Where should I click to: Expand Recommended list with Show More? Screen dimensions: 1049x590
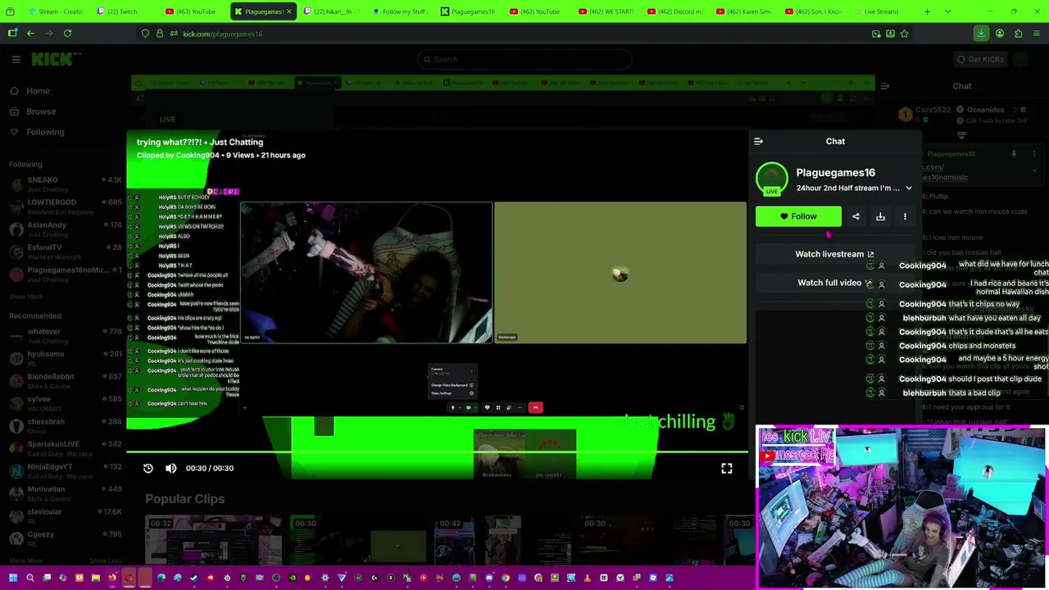(x=25, y=560)
